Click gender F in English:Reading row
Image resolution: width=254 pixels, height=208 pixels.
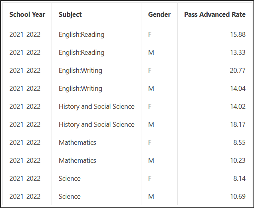(x=150, y=34)
